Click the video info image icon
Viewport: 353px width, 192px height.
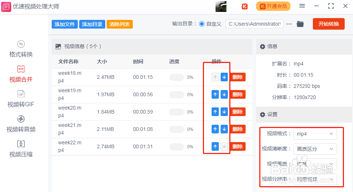(x=58, y=47)
